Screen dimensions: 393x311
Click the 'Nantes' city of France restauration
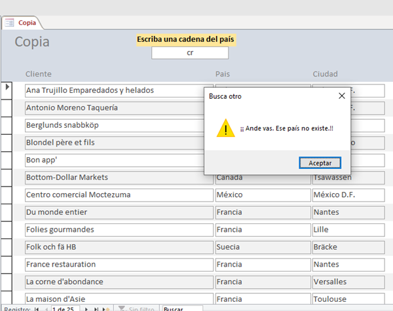[x=348, y=265]
